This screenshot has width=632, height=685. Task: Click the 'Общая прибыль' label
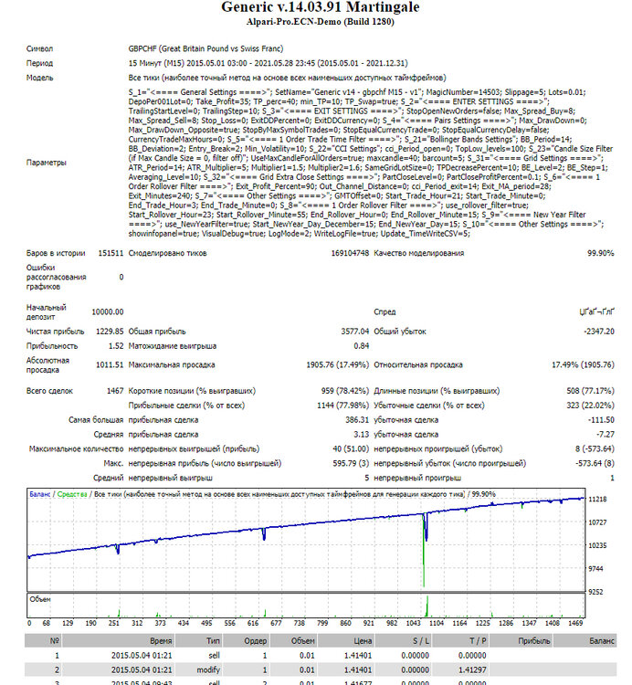pyautogui.click(x=157, y=332)
